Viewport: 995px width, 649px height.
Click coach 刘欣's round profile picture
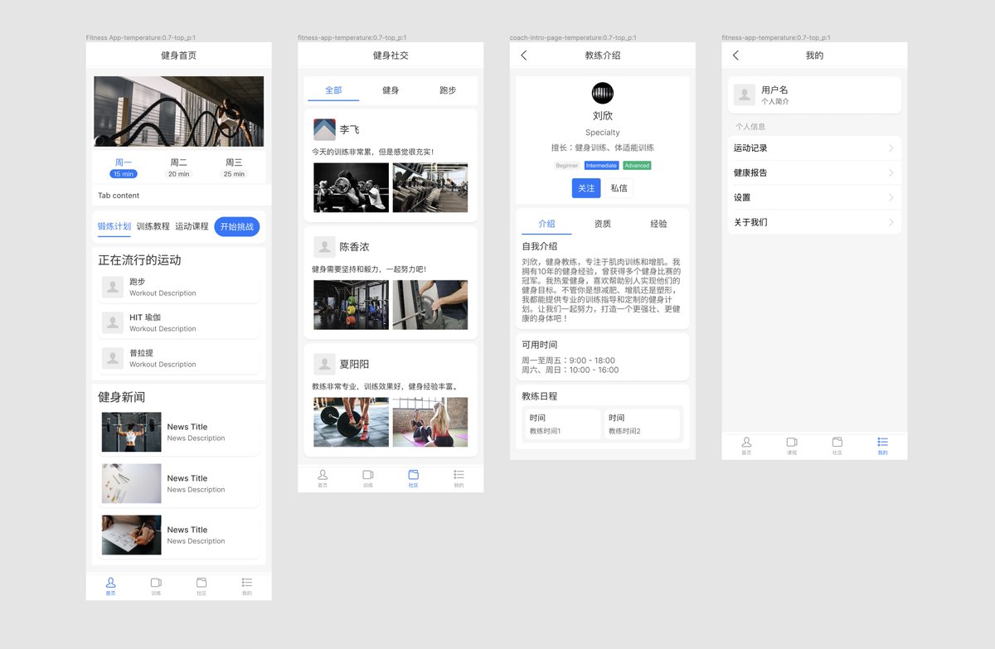603,93
